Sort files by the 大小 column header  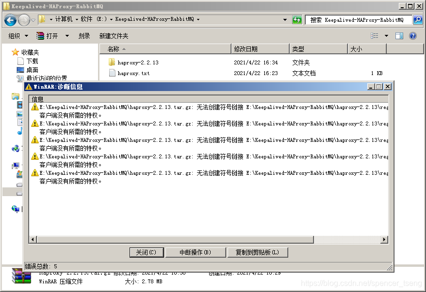click(x=367, y=49)
